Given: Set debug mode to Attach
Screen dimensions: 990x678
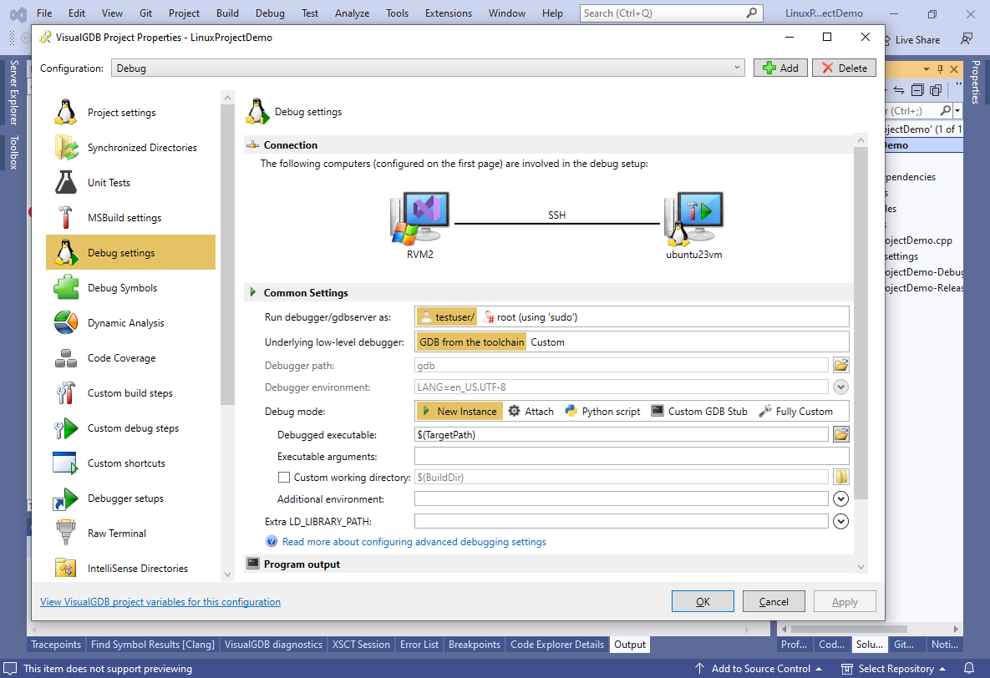Looking at the screenshot, I should point(531,411).
